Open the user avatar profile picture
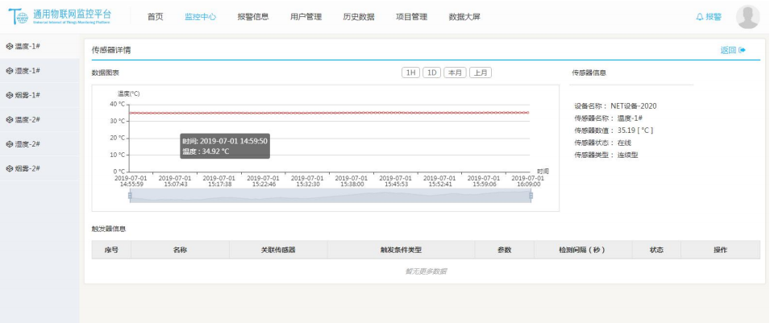The width and height of the screenshot is (770, 323). 747,17
